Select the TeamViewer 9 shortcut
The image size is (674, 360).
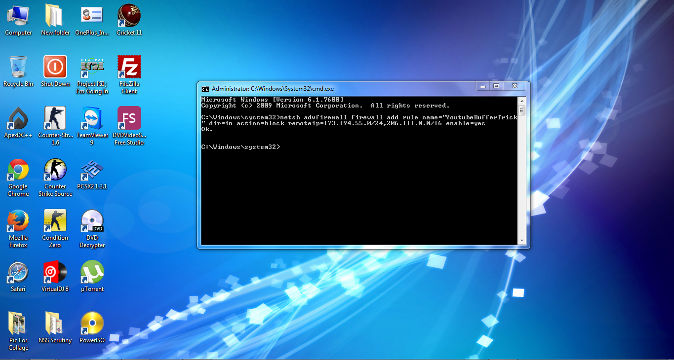92,126
